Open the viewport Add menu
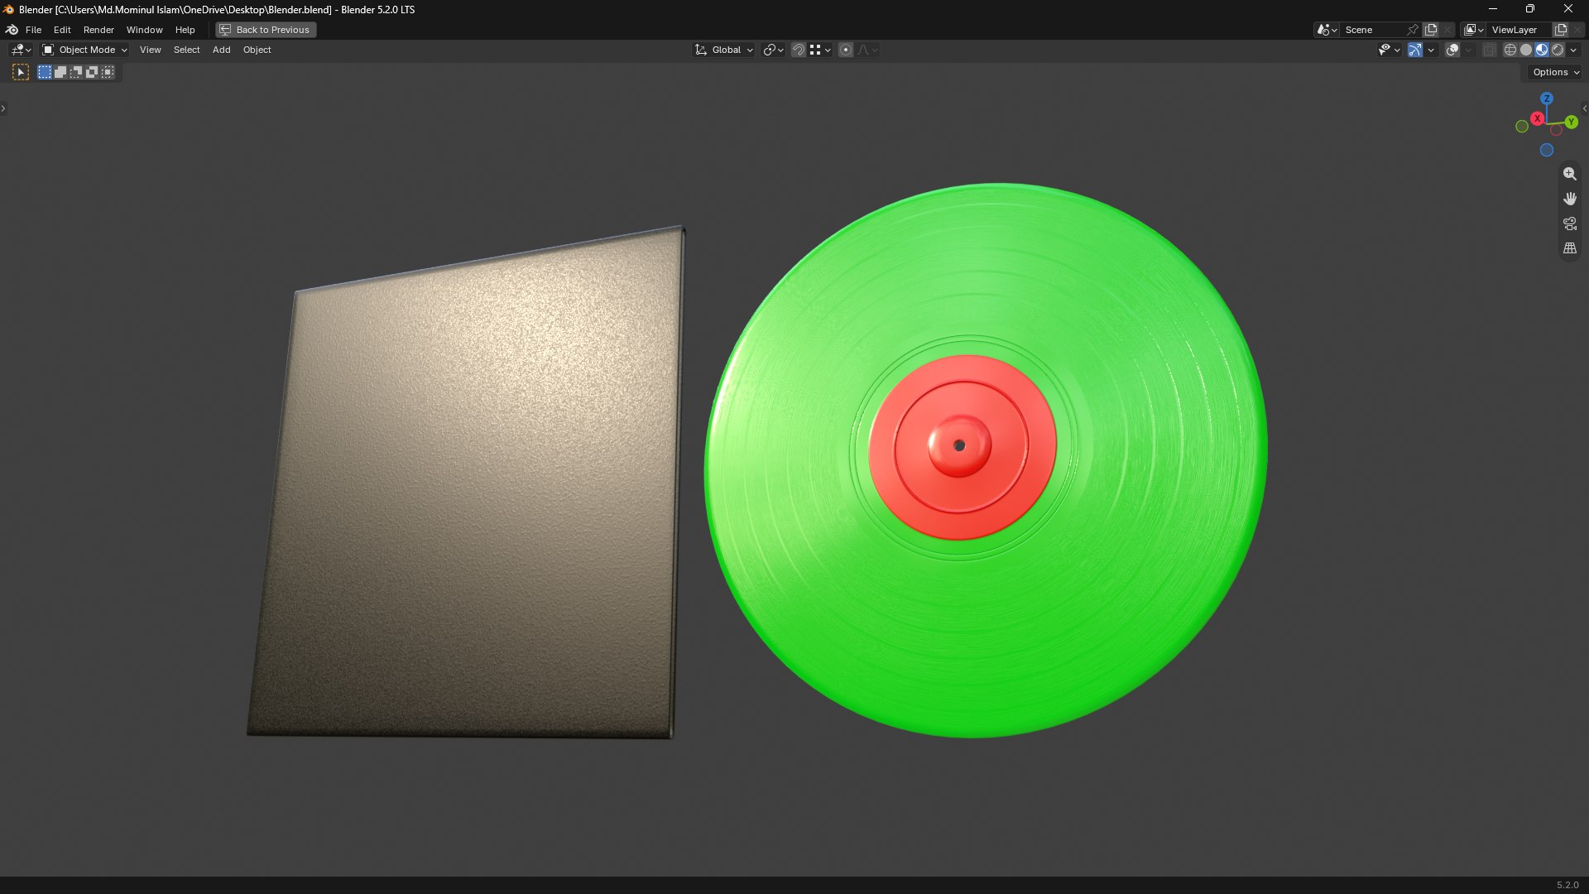This screenshot has height=894, width=1589. (221, 50)
